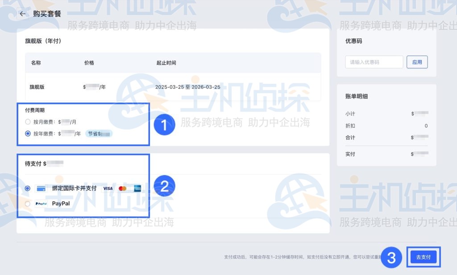
Task: Click the numbered badge 1 marker
Action: 164,125
